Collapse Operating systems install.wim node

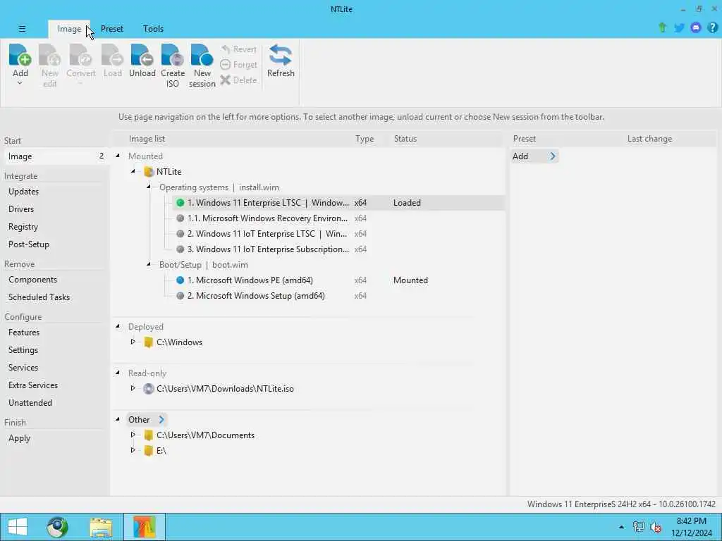pos(149,187)
